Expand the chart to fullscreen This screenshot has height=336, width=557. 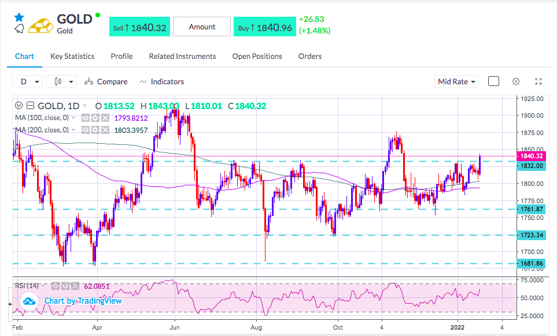pos(538,81)
